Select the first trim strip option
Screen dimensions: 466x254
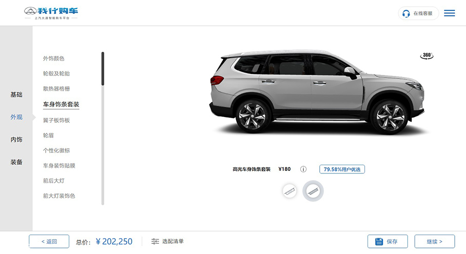289,191
